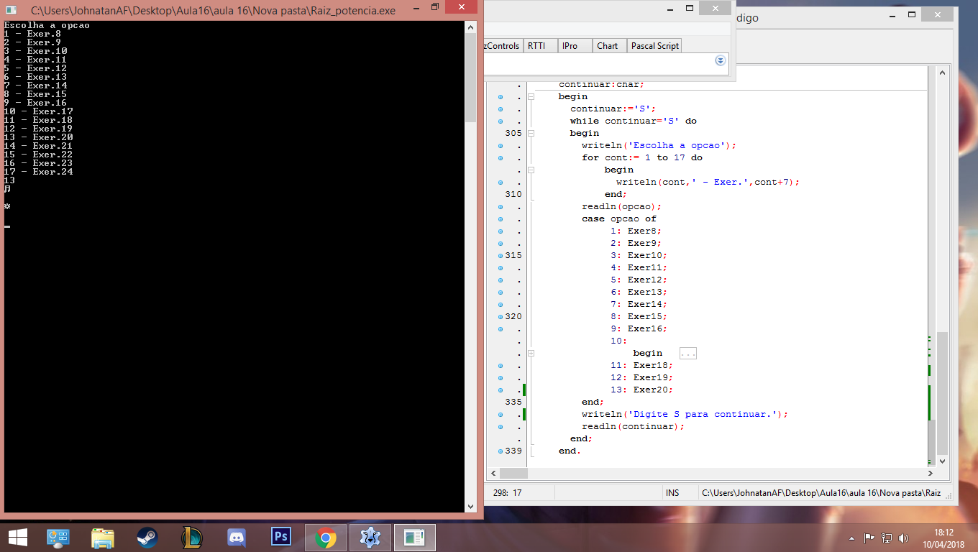
Task: Open Photoshop from the taskbar
Action: click(280, 537)
